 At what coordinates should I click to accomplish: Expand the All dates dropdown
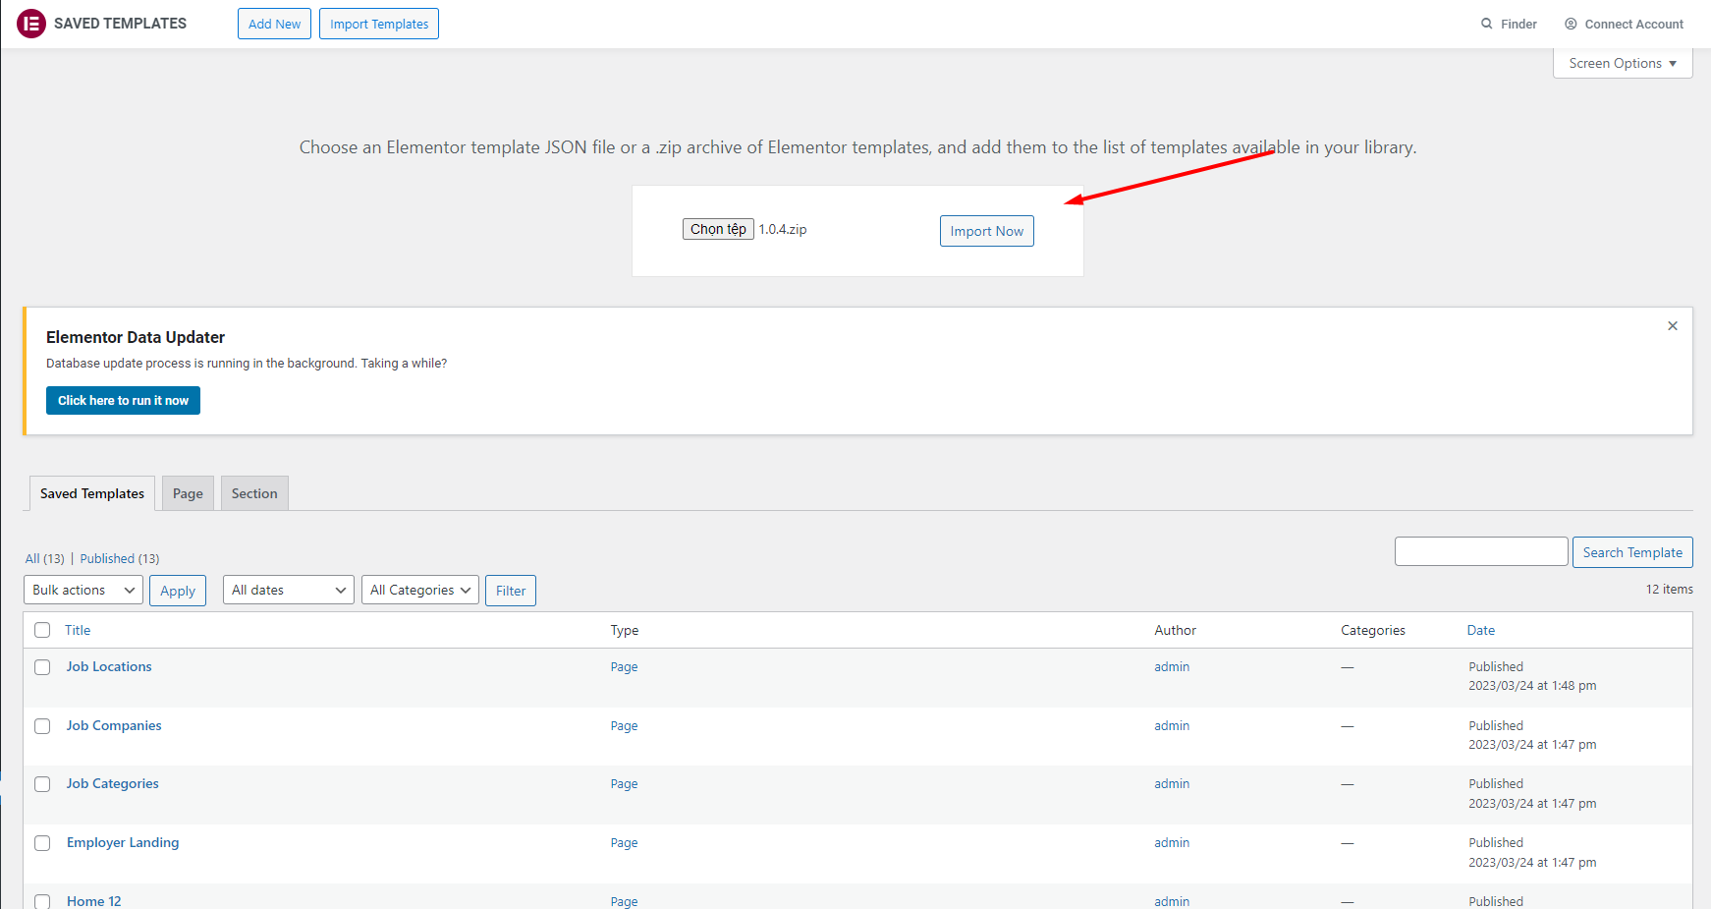288,590
